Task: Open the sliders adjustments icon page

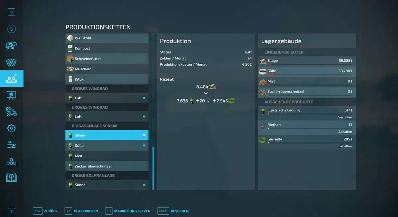Action: [12, 145]
